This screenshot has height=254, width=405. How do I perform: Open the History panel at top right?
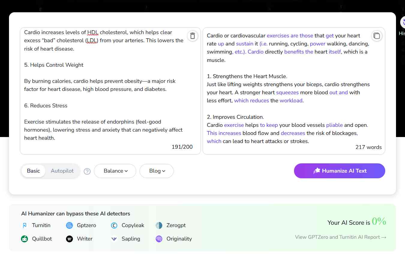click(403, 22)
